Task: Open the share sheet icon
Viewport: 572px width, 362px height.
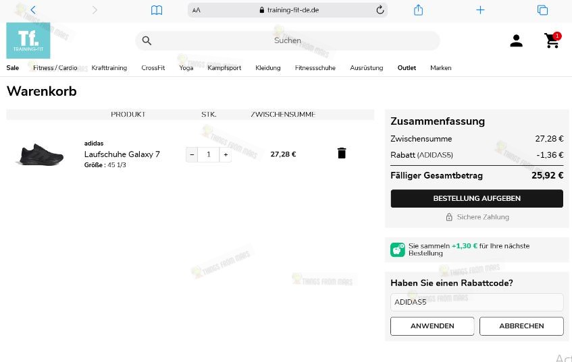Action: coord(419,9)
